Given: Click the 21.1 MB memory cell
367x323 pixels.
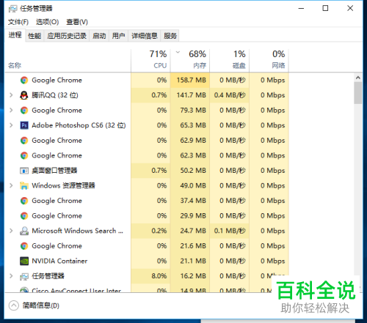Looking at the screenshot, I should tap(190, 261).
